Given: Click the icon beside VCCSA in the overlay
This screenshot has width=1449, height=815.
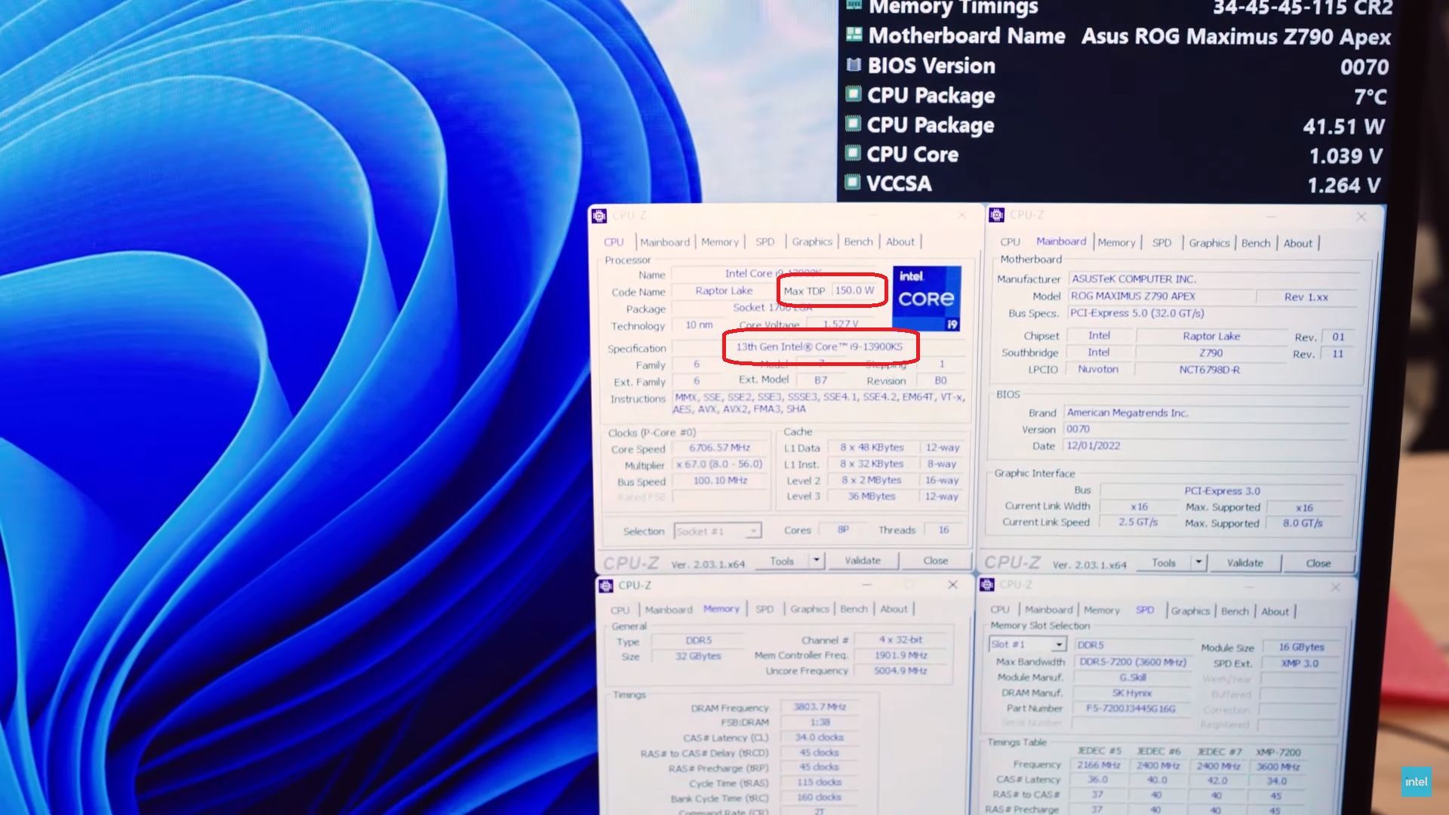Looking at the screenshot, I should (854, 182).
